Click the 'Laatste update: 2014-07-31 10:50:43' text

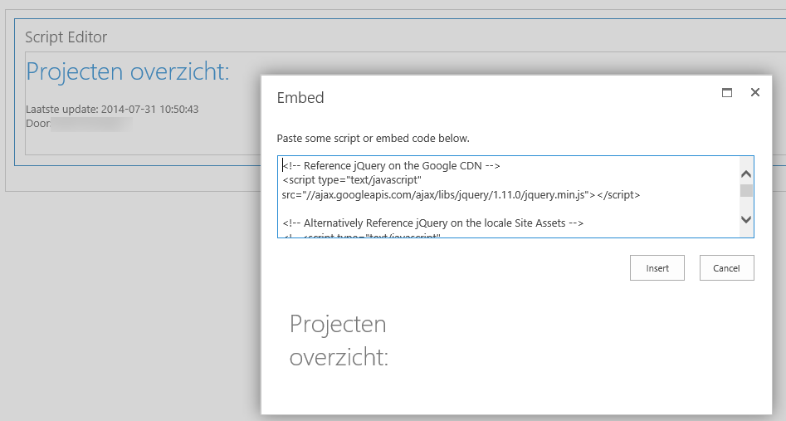[112, 109]
